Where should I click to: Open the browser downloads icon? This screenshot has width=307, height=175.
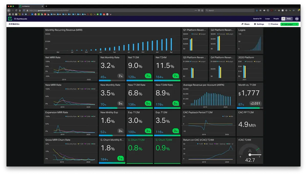[x=257, y=10]
